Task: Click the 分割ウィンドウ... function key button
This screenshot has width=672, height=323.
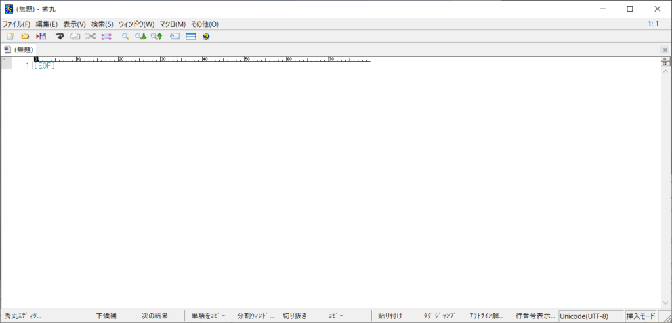Action: coord(255,316)
